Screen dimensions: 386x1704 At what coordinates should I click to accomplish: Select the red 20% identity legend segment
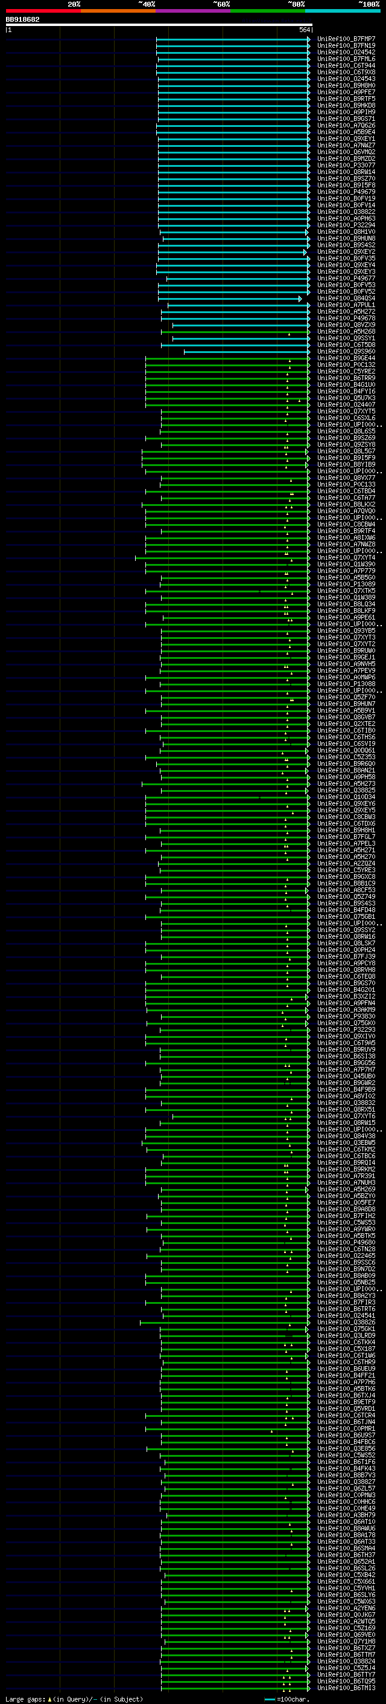pyautogui.click(x=43, y=11)
